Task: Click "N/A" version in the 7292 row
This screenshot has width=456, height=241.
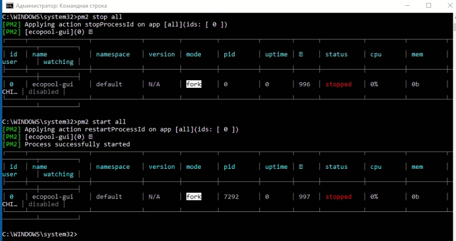Action: point(154,197)
